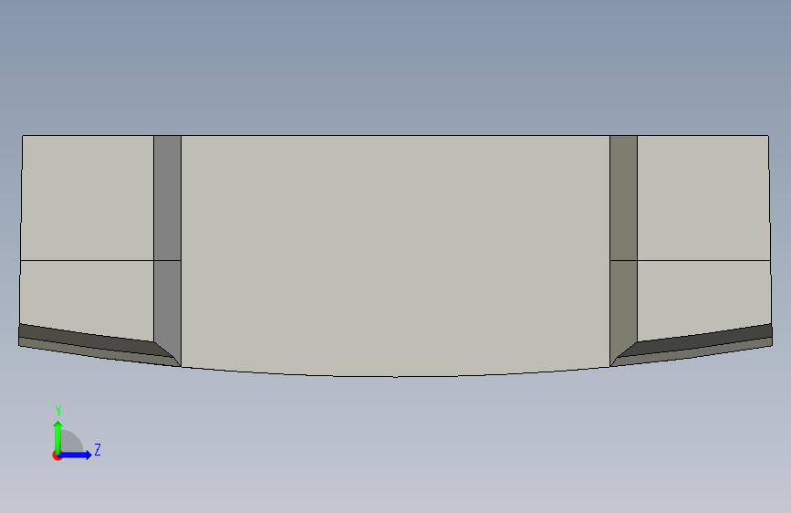Click the green Y axis arrow of the triad
791x513 pixels.
58,436
